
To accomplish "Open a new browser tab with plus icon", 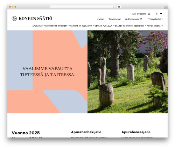I will click(x=166, y=8).
